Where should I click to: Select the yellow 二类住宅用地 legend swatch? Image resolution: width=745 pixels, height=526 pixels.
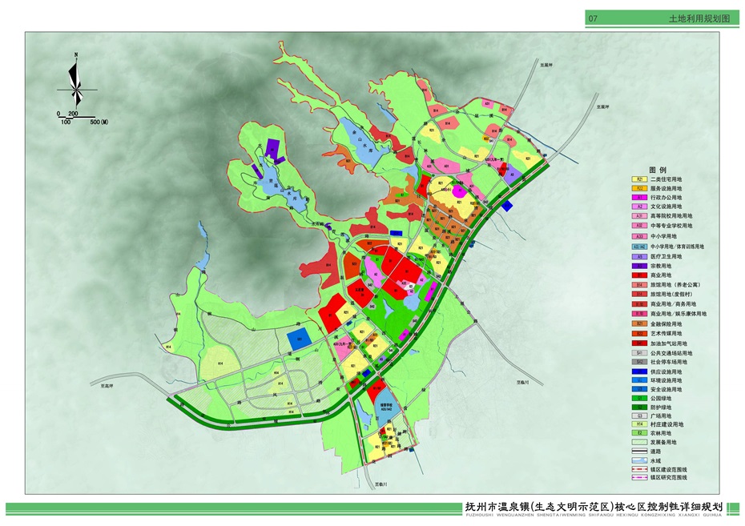pos(640,179)
